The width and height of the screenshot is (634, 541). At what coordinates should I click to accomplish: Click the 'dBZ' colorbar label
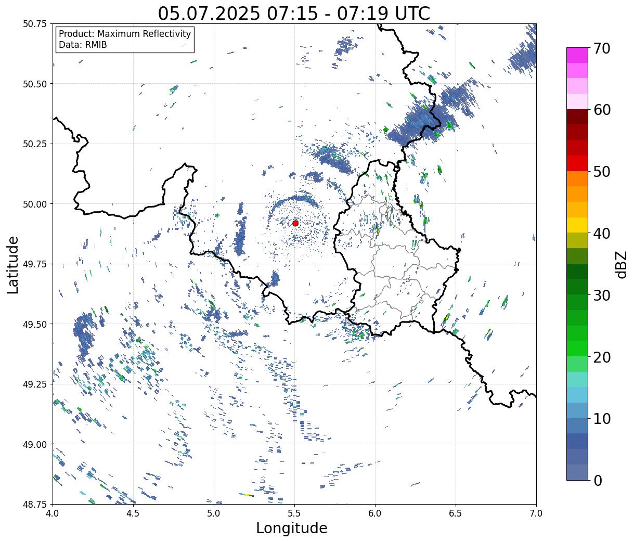621,264
